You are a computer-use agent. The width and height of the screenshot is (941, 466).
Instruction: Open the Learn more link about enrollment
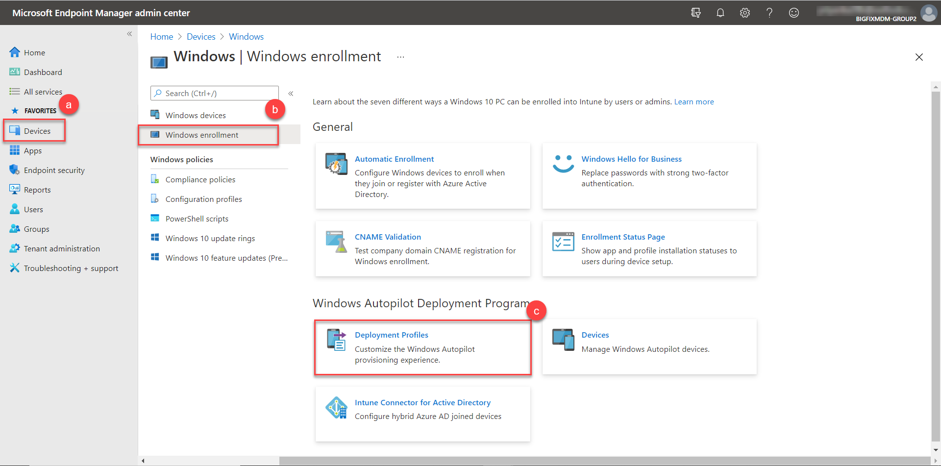694,101
